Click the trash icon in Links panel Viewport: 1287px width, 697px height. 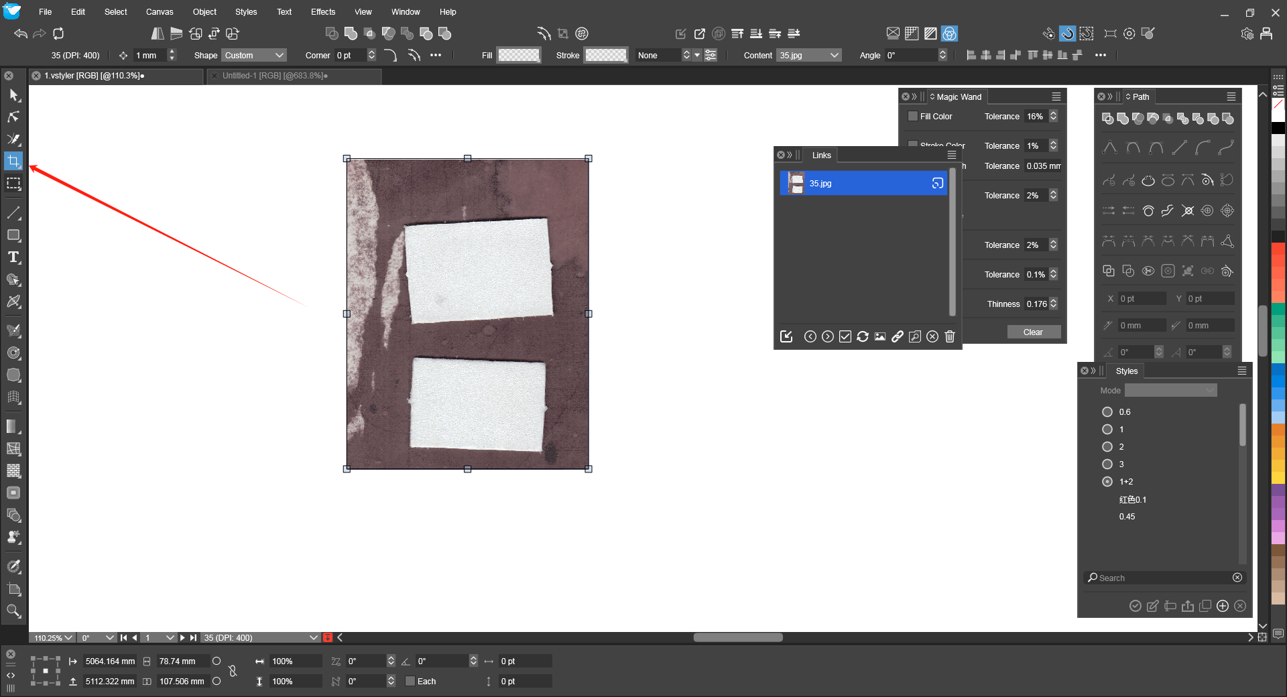click(x=950, y=336)
